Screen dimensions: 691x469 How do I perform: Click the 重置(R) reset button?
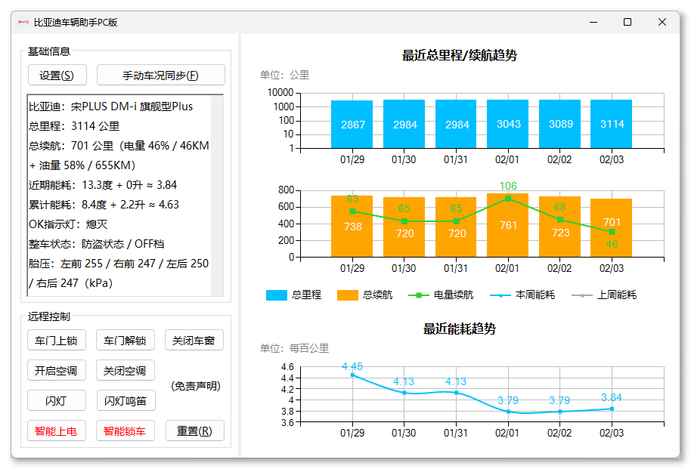[195, 430]
